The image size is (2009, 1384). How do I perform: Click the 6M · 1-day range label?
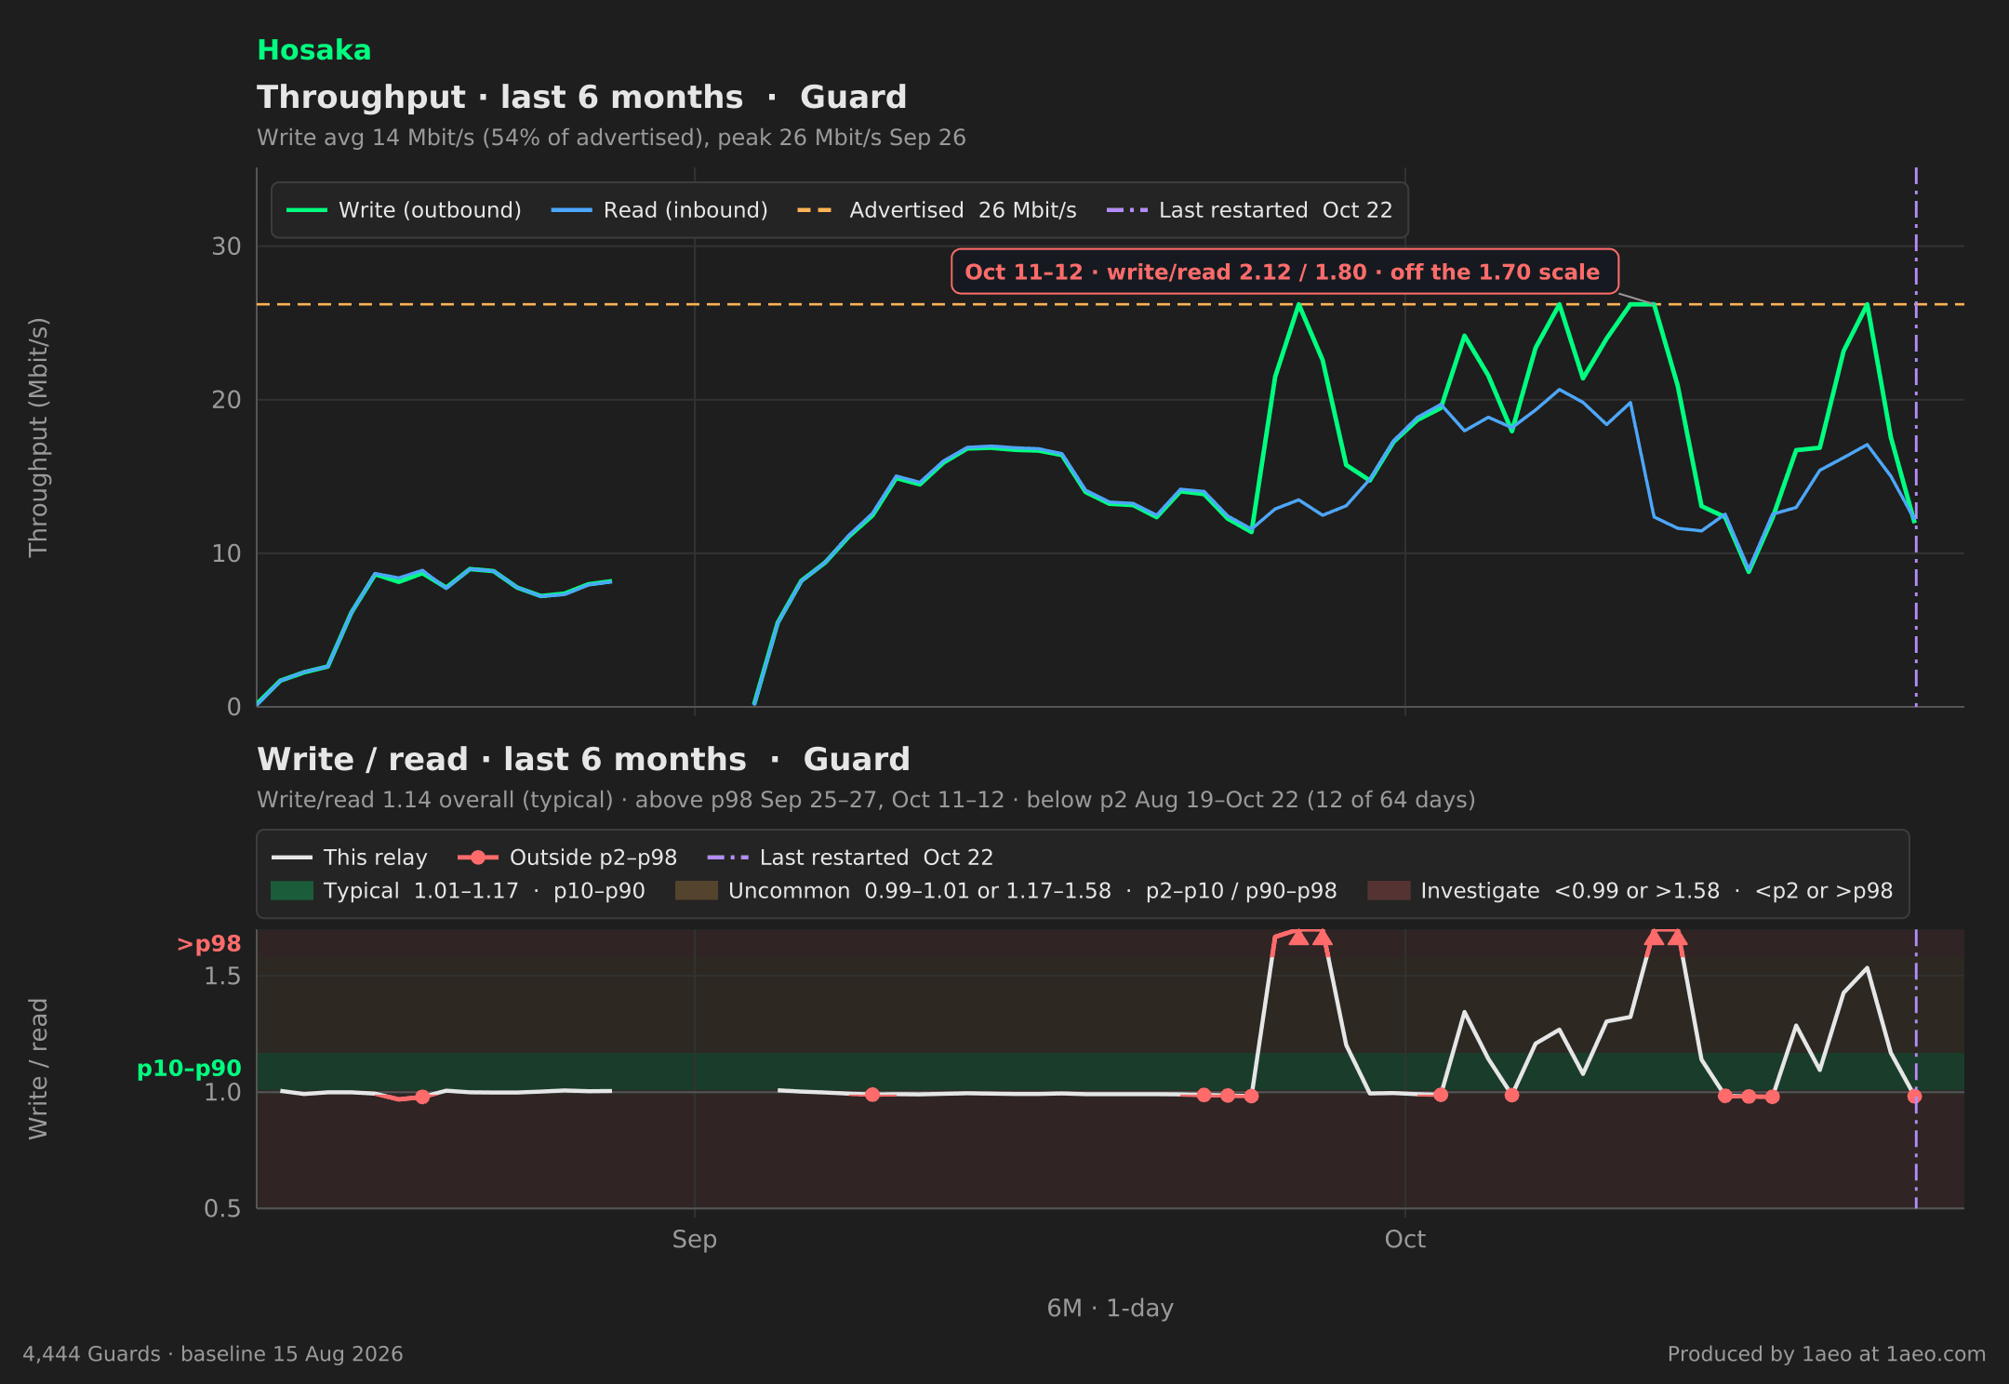pyautogui.click(x=1111, y=1309)
